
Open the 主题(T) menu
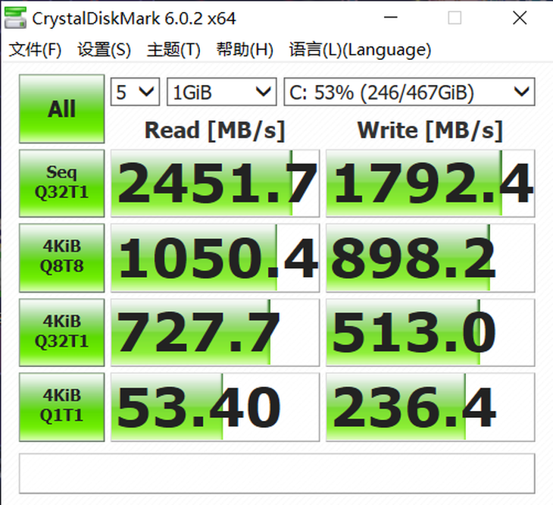[173, 49]
